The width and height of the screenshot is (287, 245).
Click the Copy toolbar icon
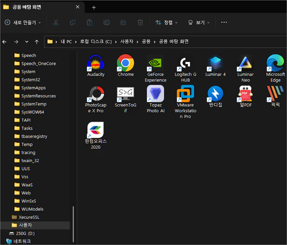(73, 23)
